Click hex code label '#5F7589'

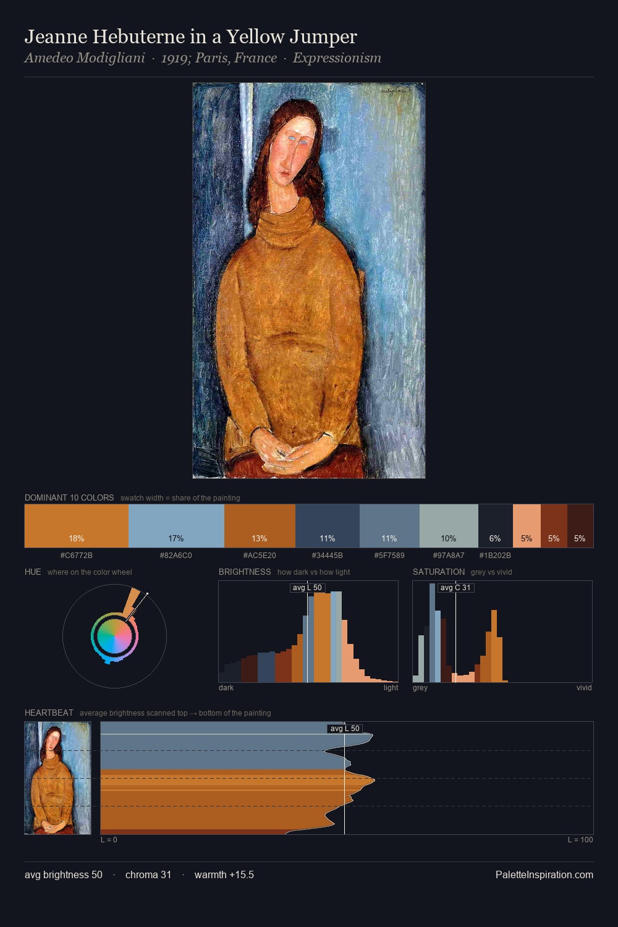[389, 555]
